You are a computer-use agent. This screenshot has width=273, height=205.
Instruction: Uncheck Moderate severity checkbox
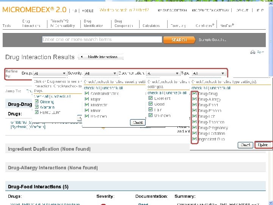click(87, 105)
